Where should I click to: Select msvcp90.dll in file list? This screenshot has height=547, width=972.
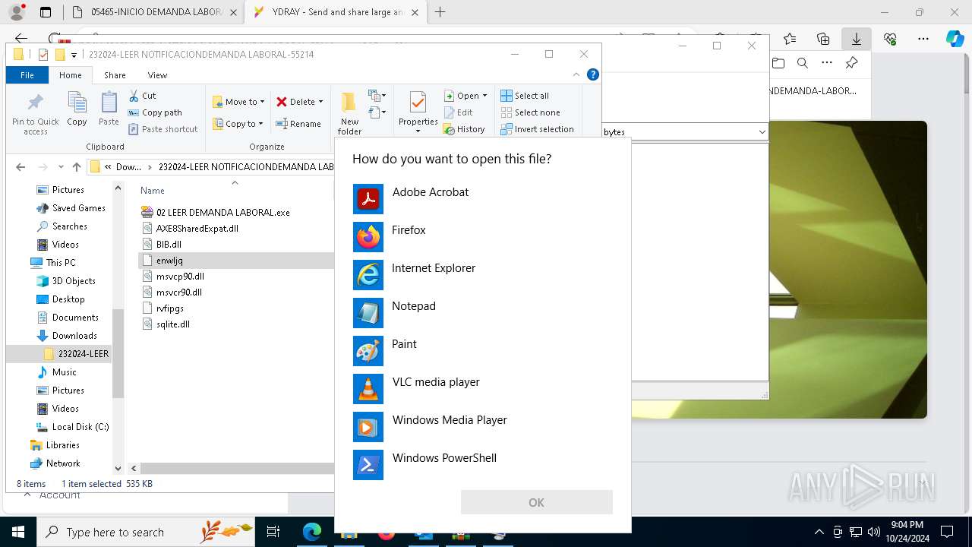click(173, 276)
